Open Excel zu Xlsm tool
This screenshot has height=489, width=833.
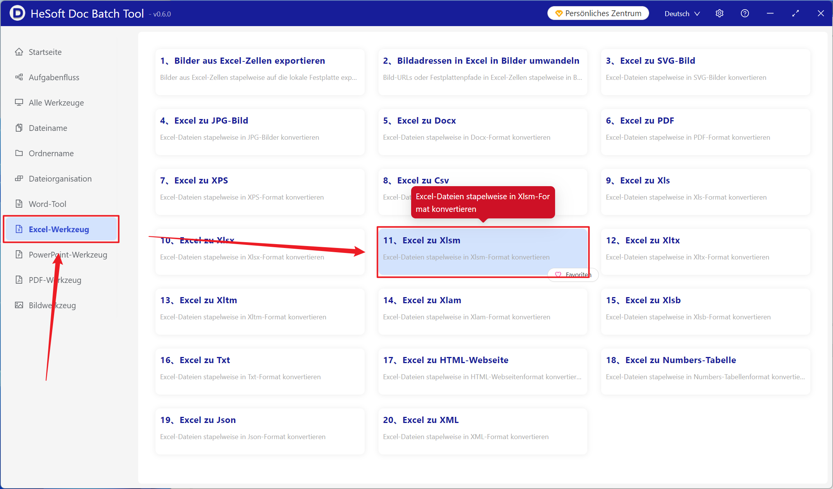point(483,252)
